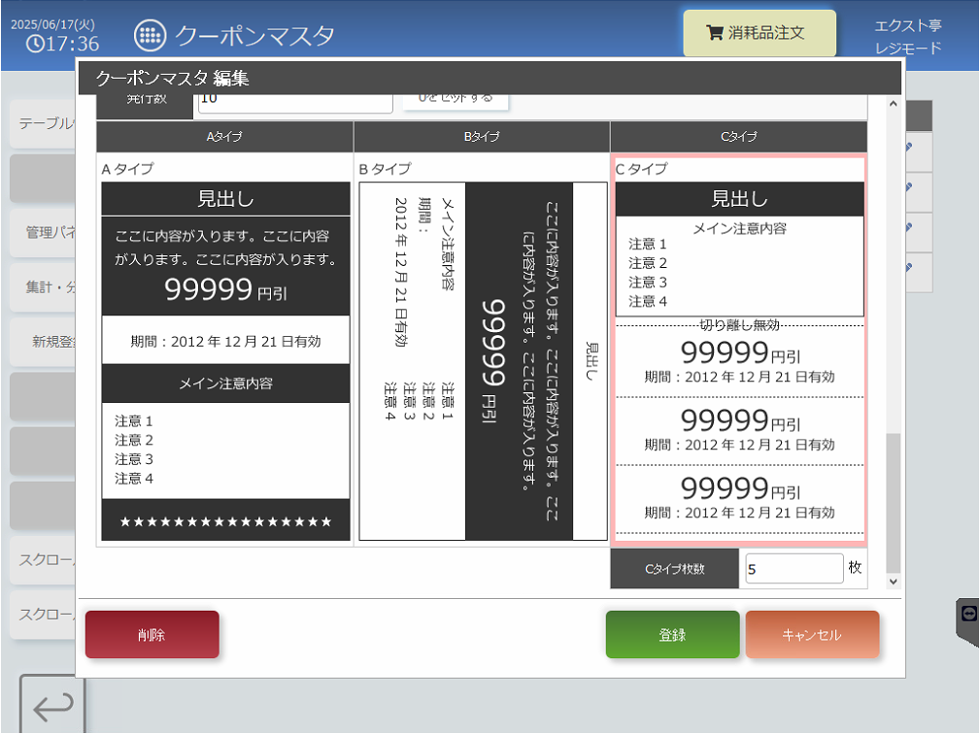Image resolution: width=980 pixels, height=734 pixels.
Task: Click the Cタイプ枚数 input field showing 5
Action: point(794,569)
